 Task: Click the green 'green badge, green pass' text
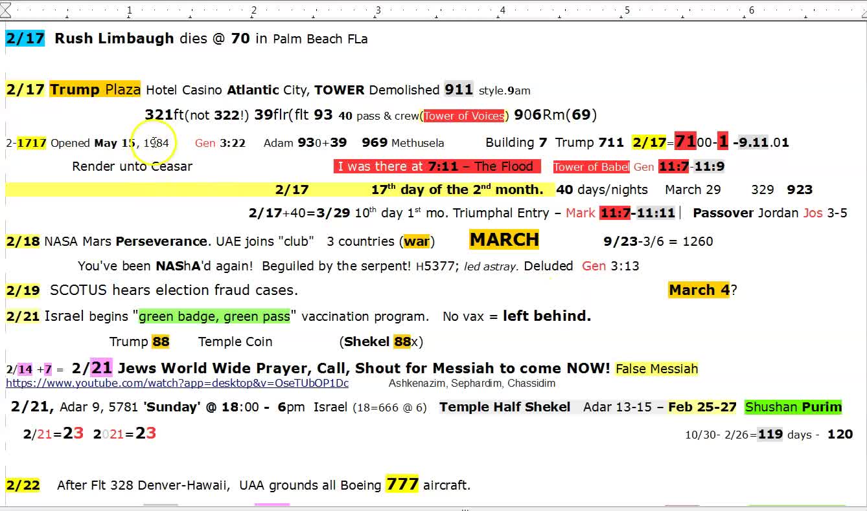pos(214,316)
